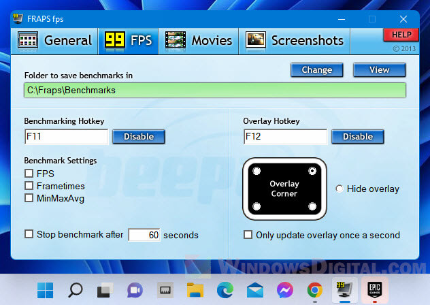This screenshot has height=305, width=430.
Task: Click the red HELP button
Action: pos(401,35)
